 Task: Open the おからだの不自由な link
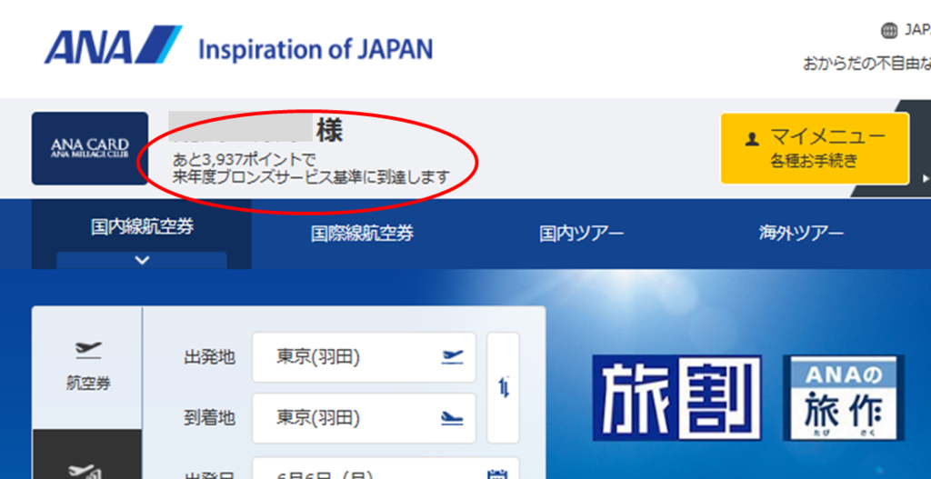point(866,64)
